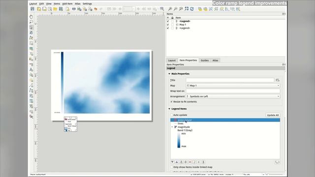Open the Edit menu
The height and width of the screenshot is (177, 315).
41,3
